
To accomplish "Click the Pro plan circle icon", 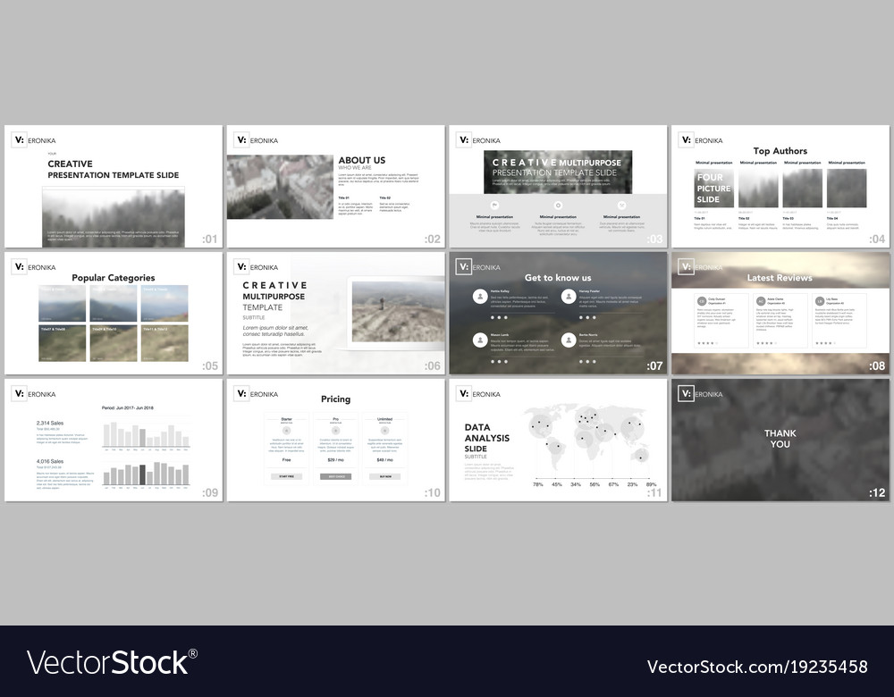I will [336, 431].
